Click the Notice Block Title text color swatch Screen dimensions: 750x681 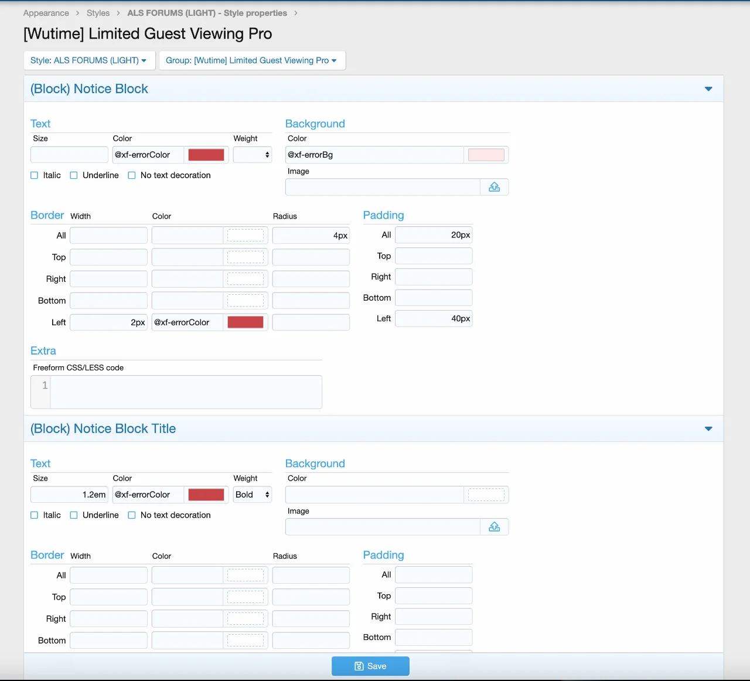206,495
